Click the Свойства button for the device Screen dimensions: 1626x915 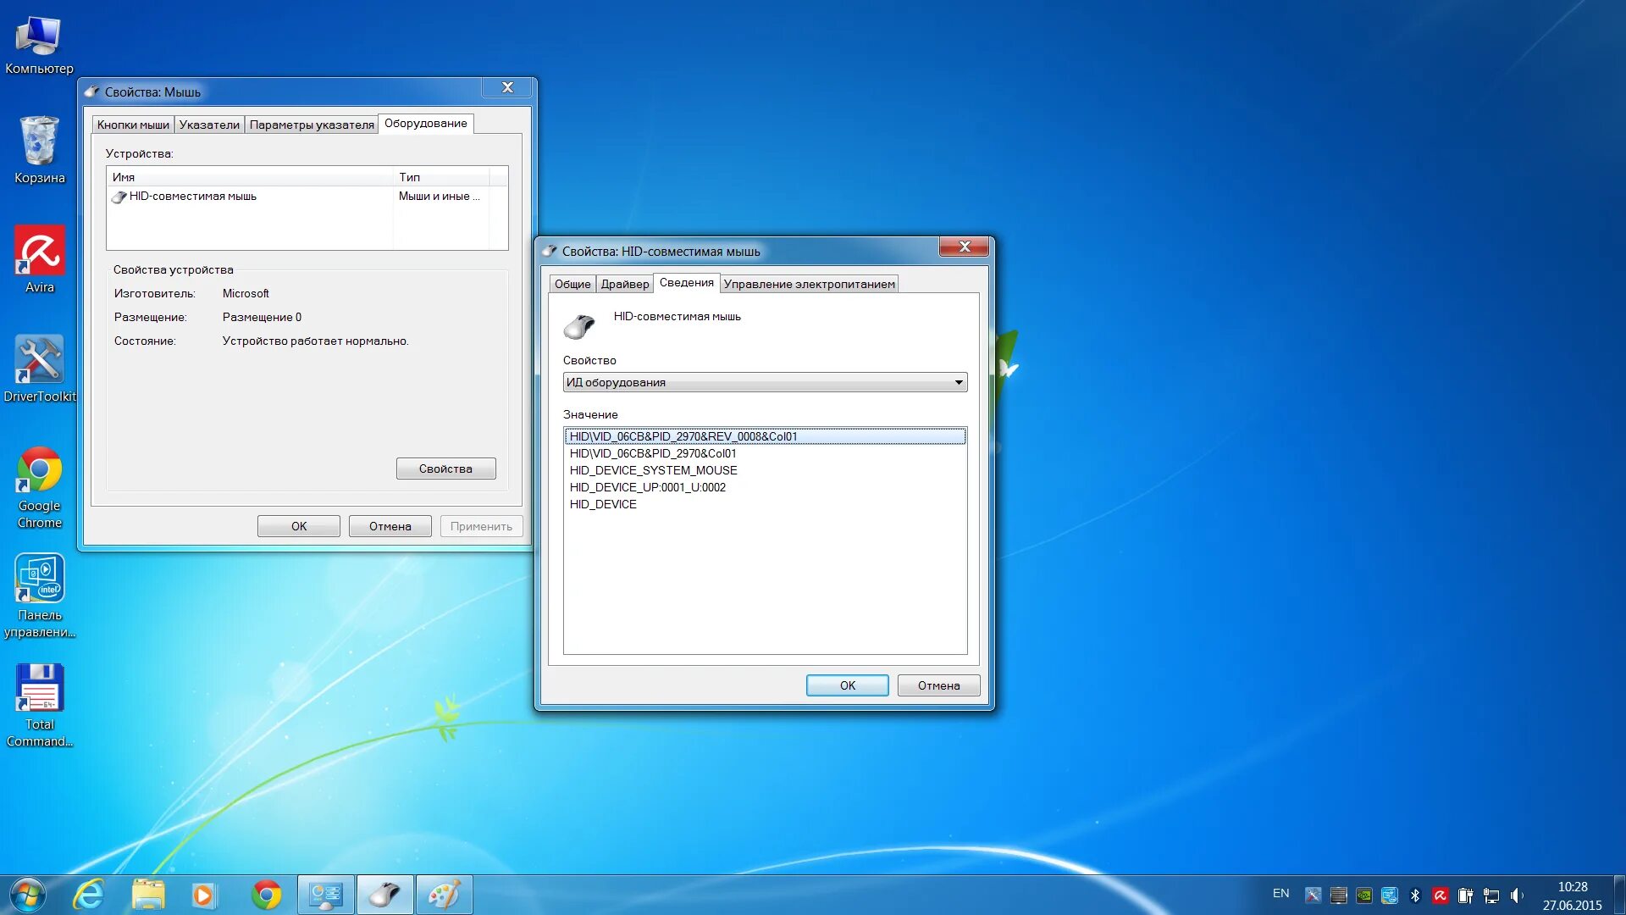[x=445, y=469]
